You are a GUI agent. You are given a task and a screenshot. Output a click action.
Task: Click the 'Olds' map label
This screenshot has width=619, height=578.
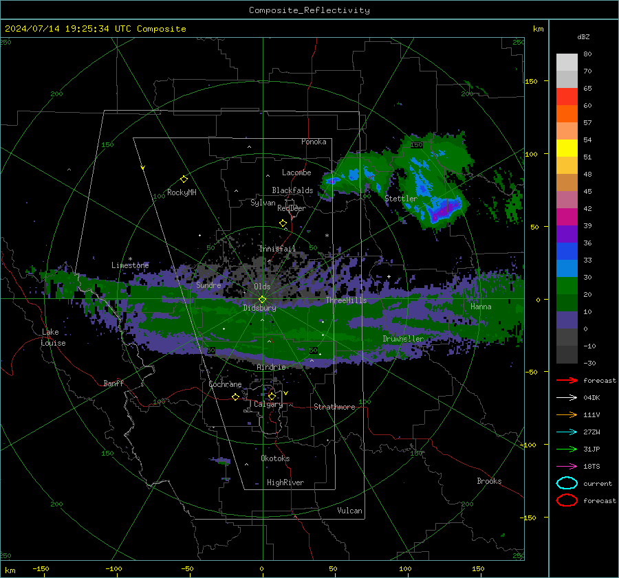[x=262, y=287]
